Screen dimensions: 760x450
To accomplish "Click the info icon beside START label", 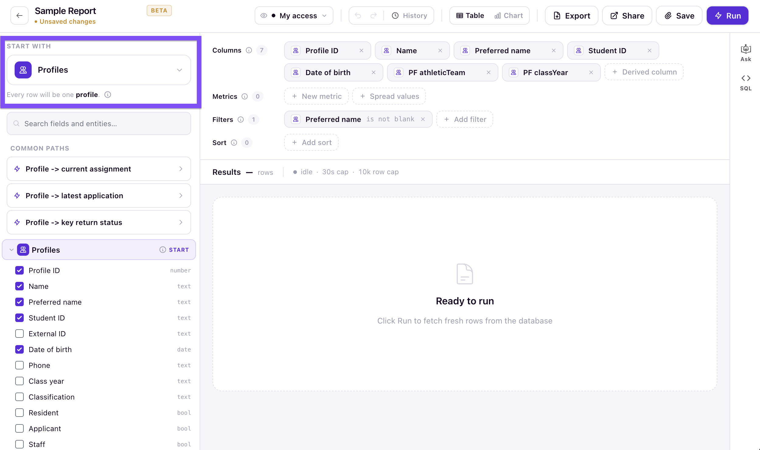I will 163,250.
